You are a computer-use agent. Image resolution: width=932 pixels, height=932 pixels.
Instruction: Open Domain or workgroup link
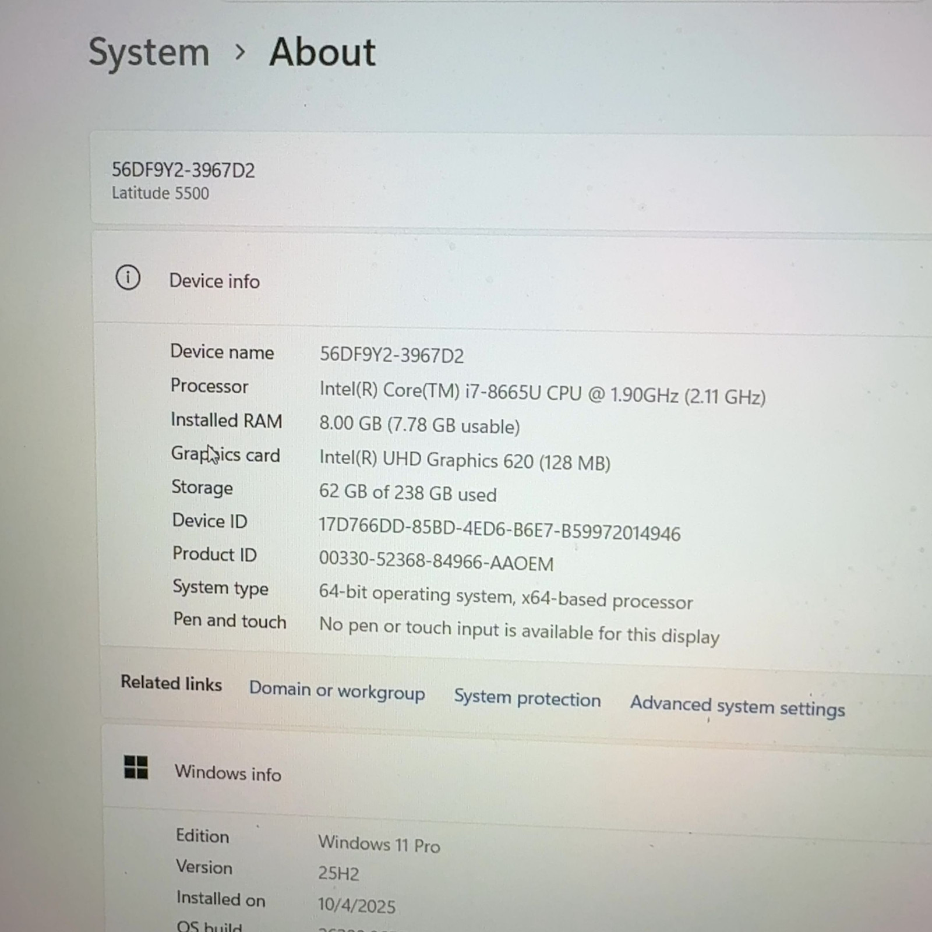[x=337, y=691]
